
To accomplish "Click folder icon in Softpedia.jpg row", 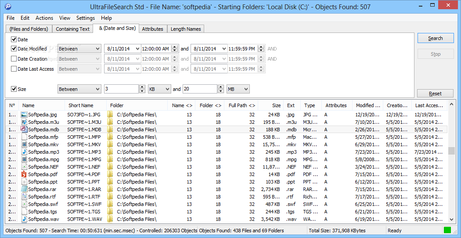I will [x=110, y=115].
